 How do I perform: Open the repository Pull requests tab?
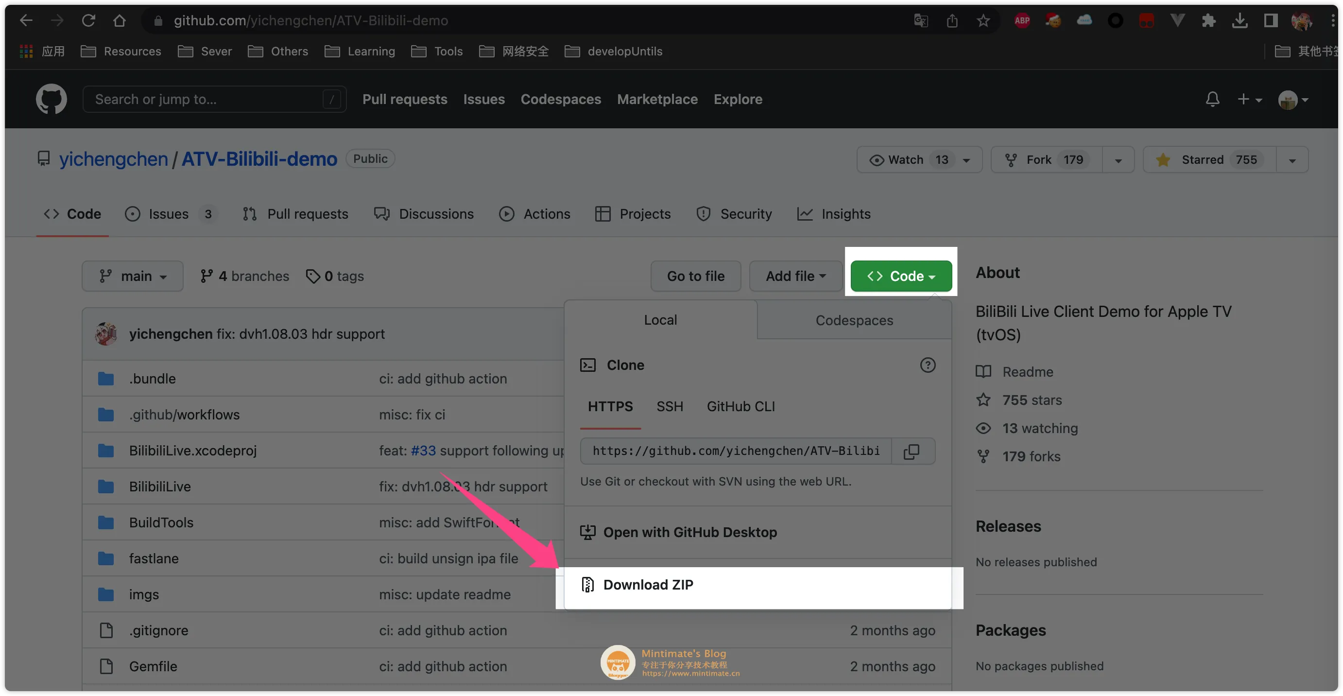click(295, 214)
